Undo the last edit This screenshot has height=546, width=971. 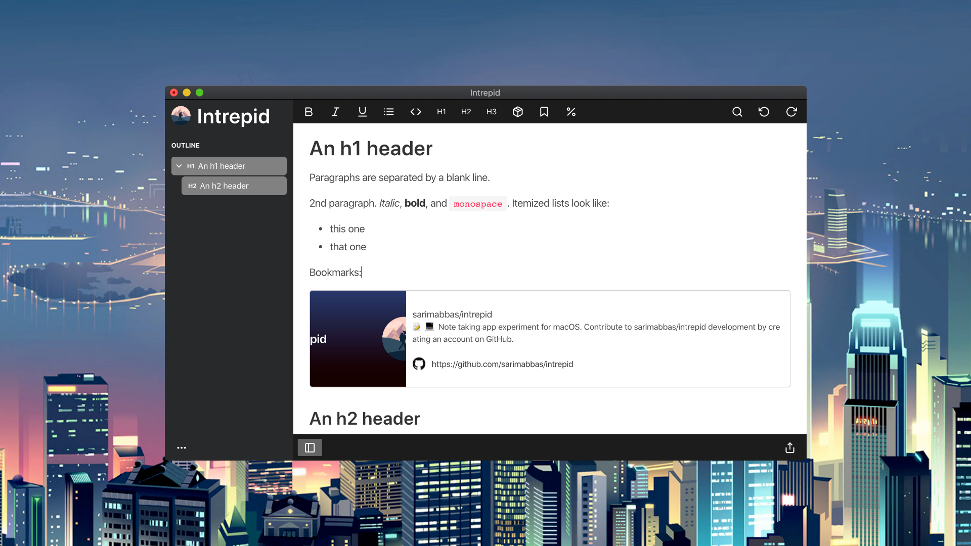[764, 112]
